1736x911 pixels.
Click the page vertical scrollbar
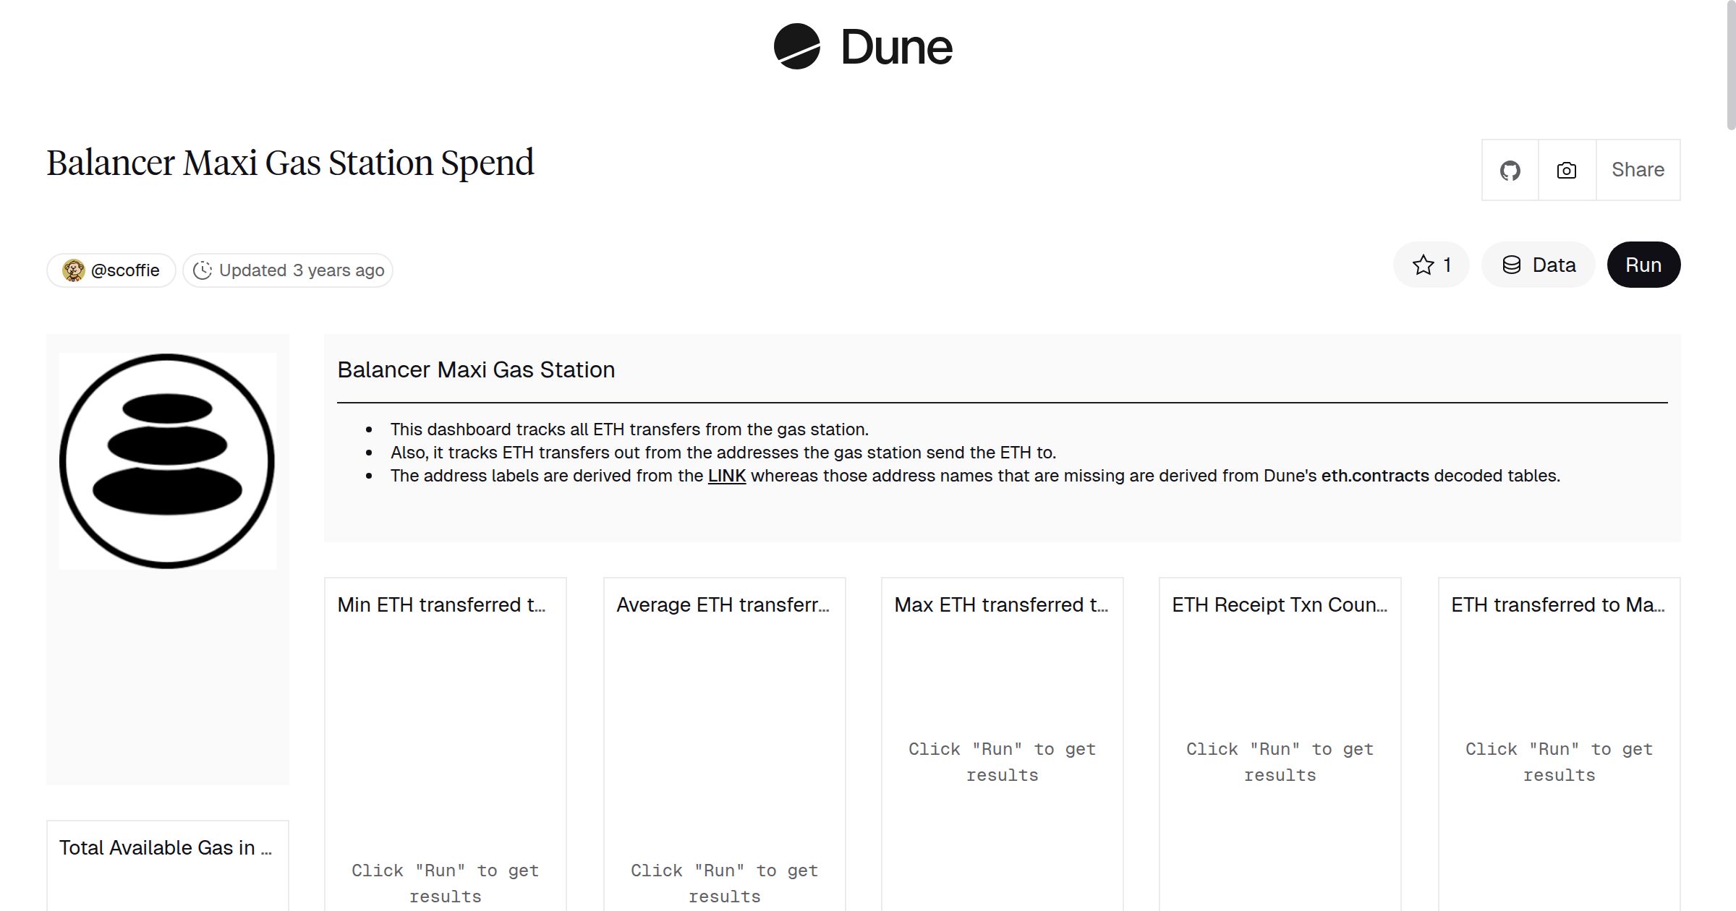pos(1730,67)
